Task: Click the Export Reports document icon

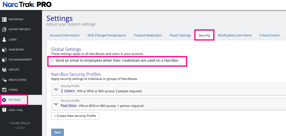Action: [x=4, y=29]
